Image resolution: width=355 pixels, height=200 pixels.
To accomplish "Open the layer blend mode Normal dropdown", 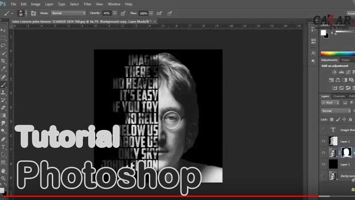I will (x=336, y=111).
